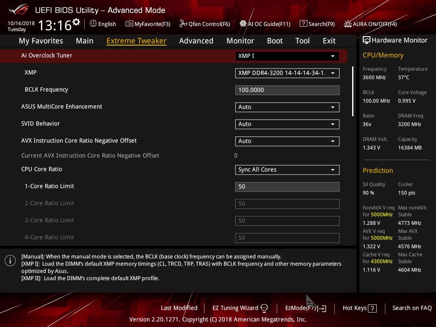Screen dimensions: 436x327
Task: Open AVX Instruction Core Ratio Offset dropdown
Action: click(287, 141)
